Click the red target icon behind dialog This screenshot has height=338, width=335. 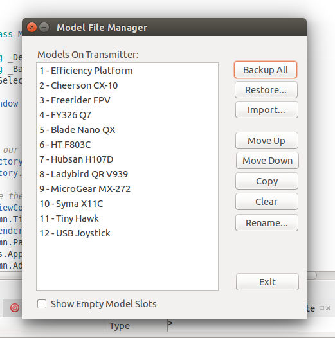point(15,308)
